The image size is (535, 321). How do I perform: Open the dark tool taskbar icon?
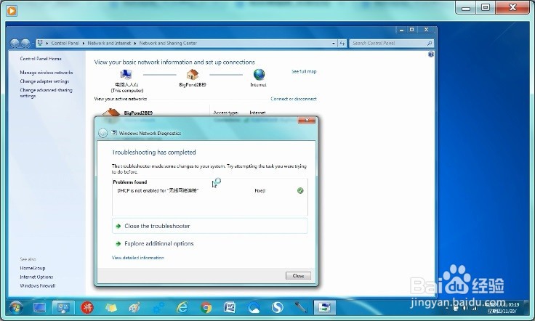click(301, 308)
